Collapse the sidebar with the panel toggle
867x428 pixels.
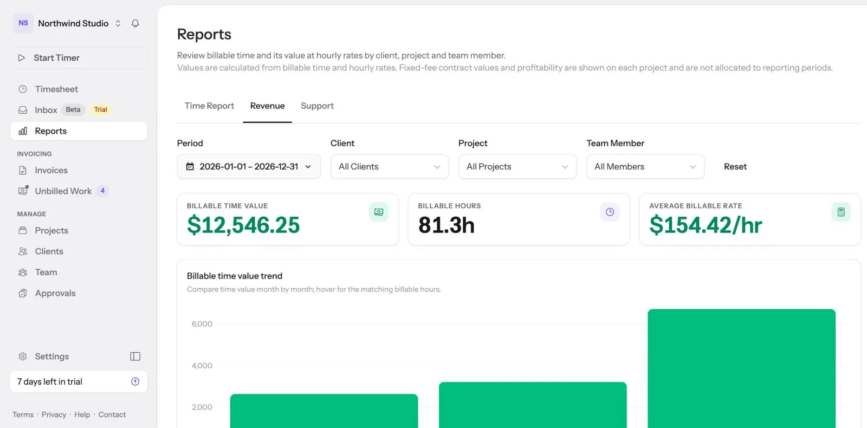pyautogui.click(x=135, y=356)
